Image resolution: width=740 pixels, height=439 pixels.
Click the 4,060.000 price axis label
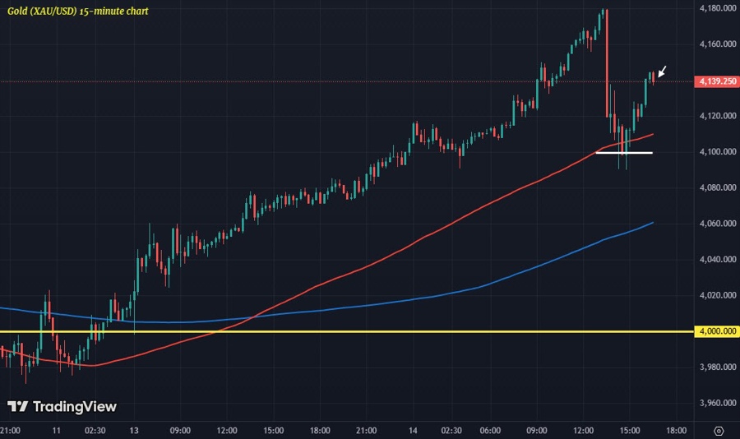pos(716,224)
